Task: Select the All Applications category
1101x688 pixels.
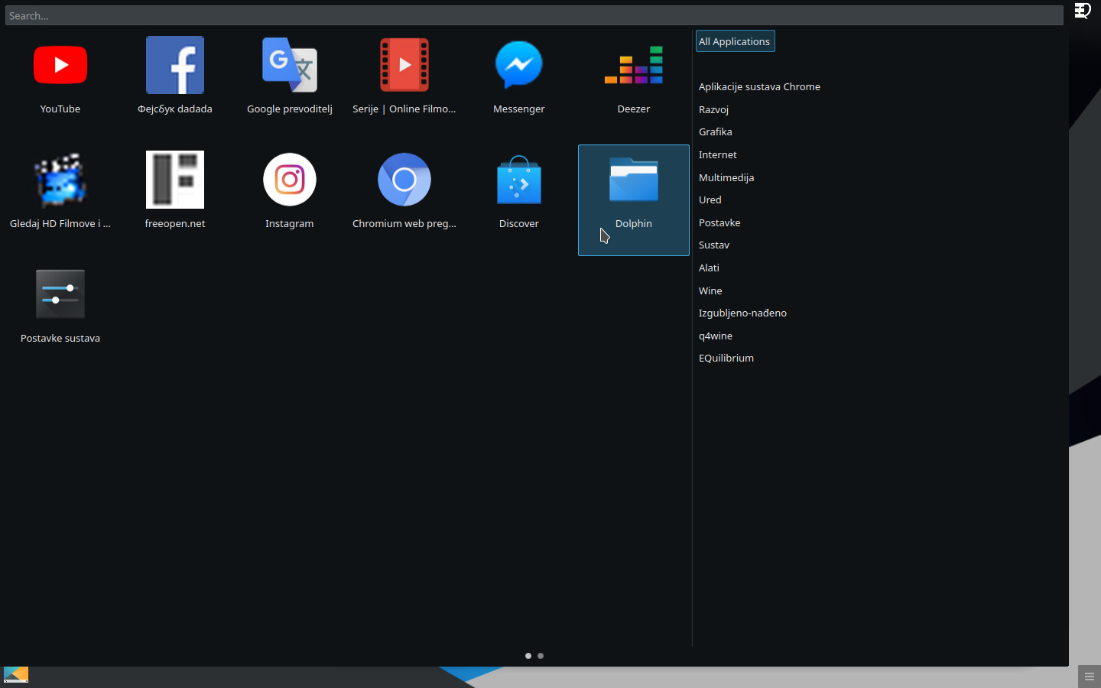Action: point(735,41)
